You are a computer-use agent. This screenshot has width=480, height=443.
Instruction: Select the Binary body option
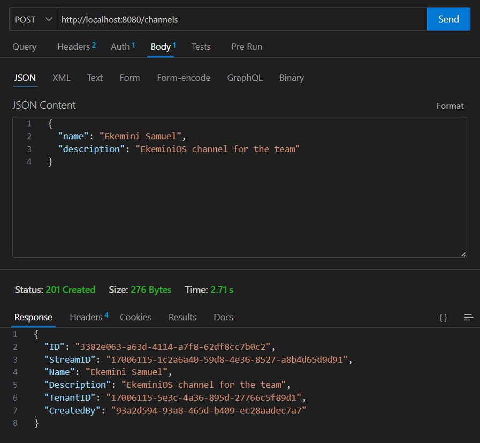tap(291, 78)
